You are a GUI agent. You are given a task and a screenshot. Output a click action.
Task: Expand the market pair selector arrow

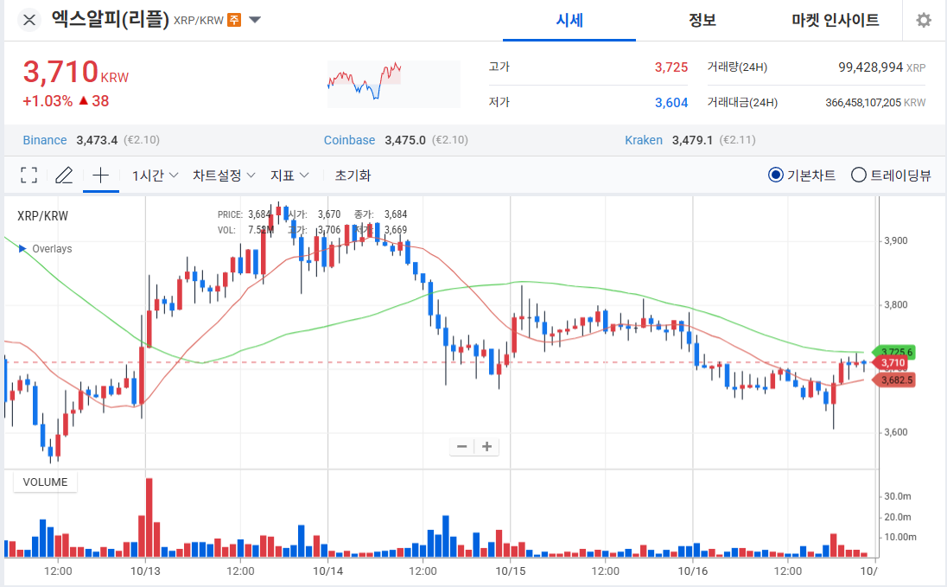coord(254,20)
